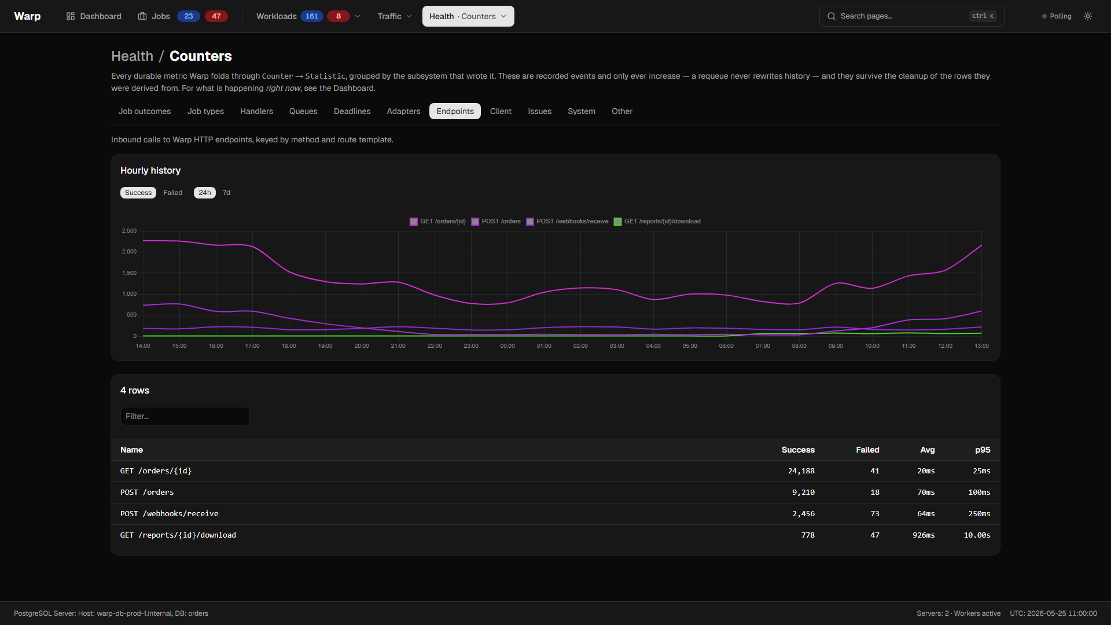Open the Job outcomes tab

coord(145,111)
